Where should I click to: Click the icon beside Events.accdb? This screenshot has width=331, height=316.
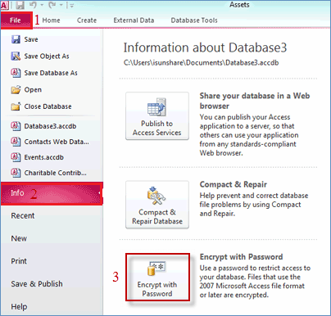pos(16,157)
